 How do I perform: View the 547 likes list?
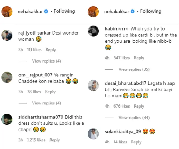122,58
